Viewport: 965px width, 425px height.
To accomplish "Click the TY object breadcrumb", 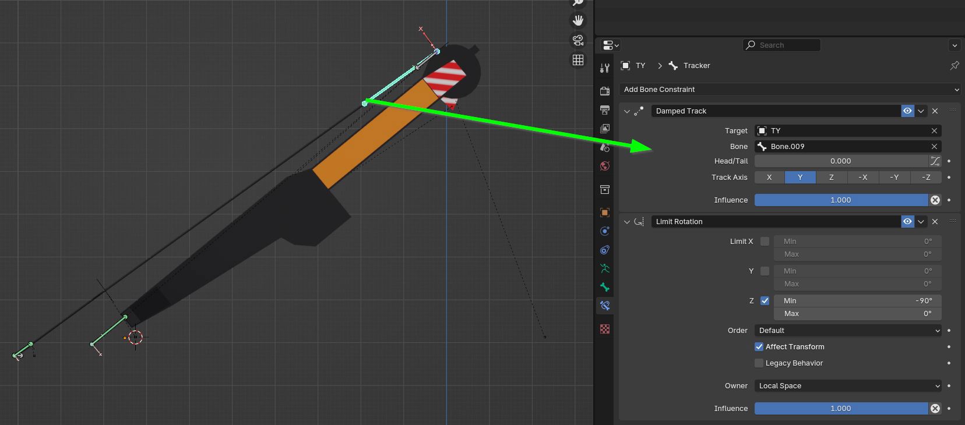I will click(633, 65).
